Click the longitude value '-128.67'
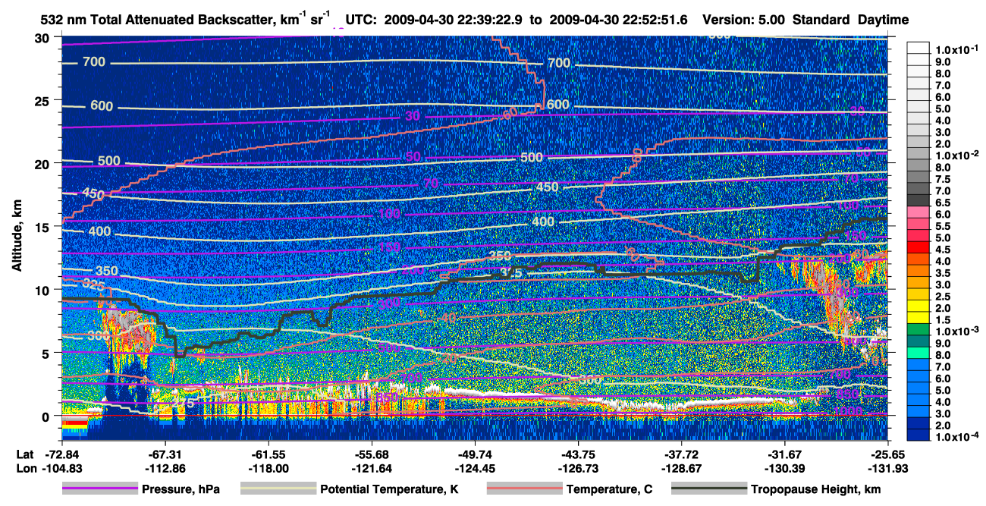This screenshot has width=986, height=506. pos(680,469)
